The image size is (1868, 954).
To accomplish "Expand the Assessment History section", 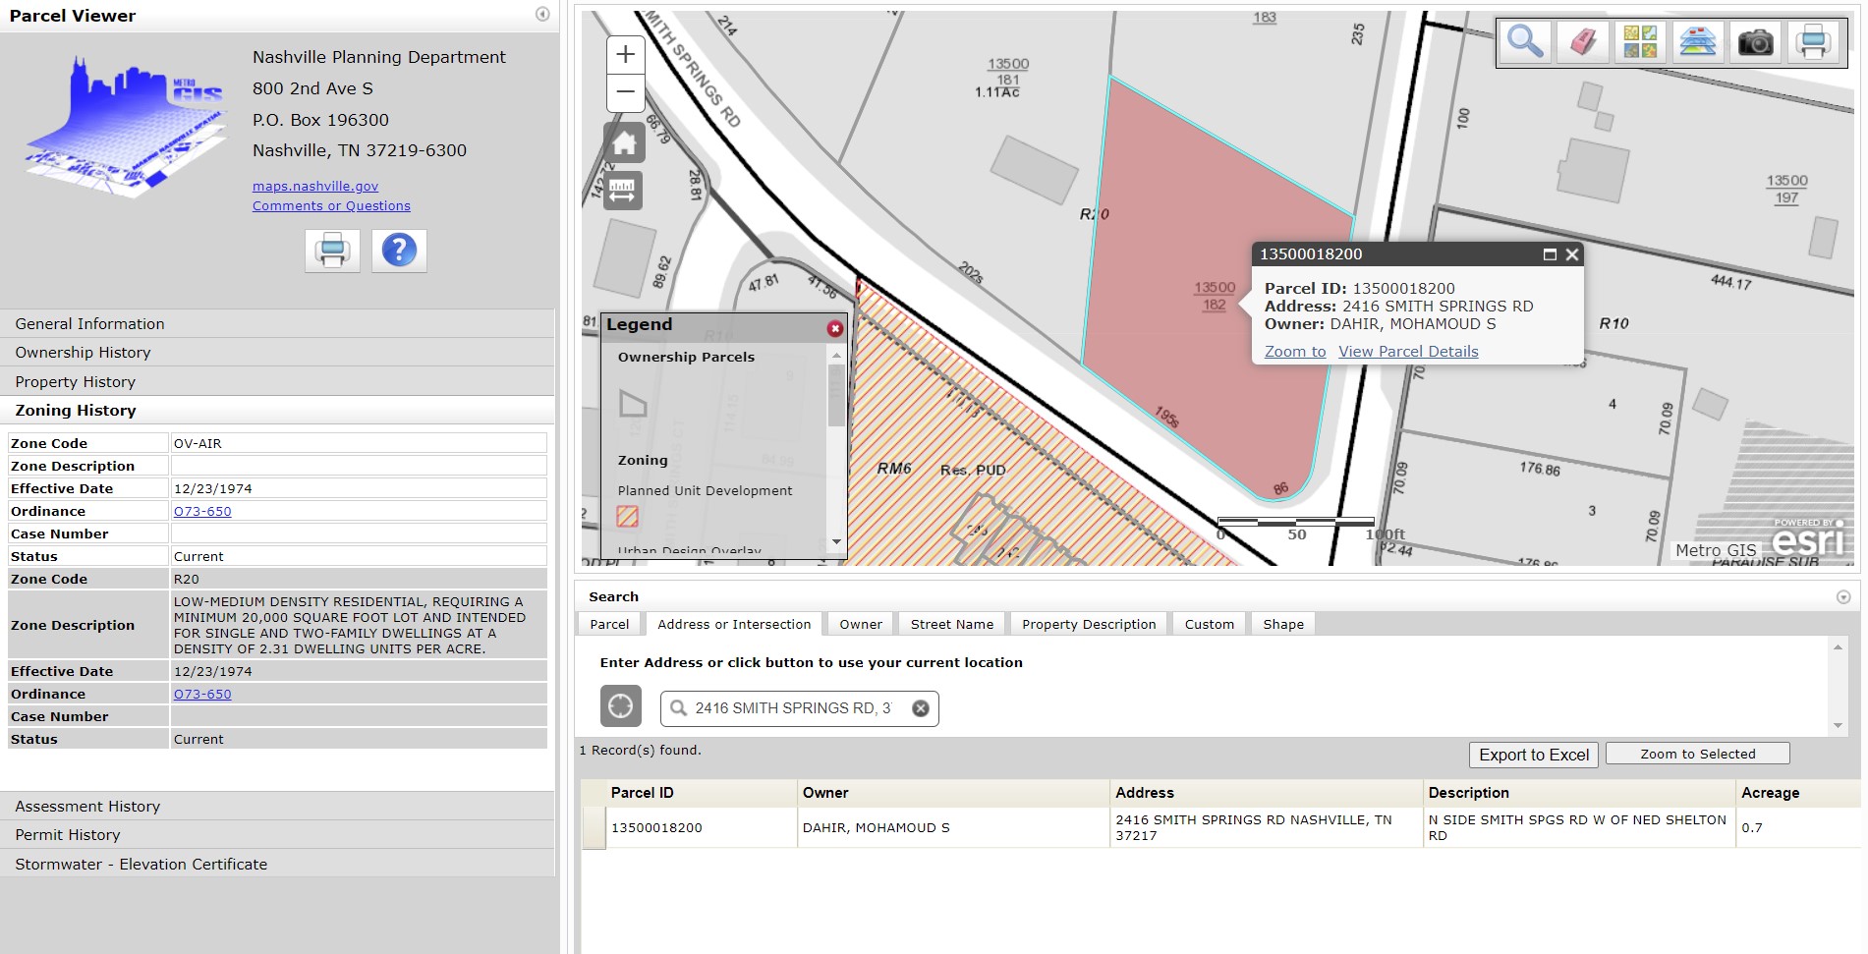I will click(x=277, y=806).
